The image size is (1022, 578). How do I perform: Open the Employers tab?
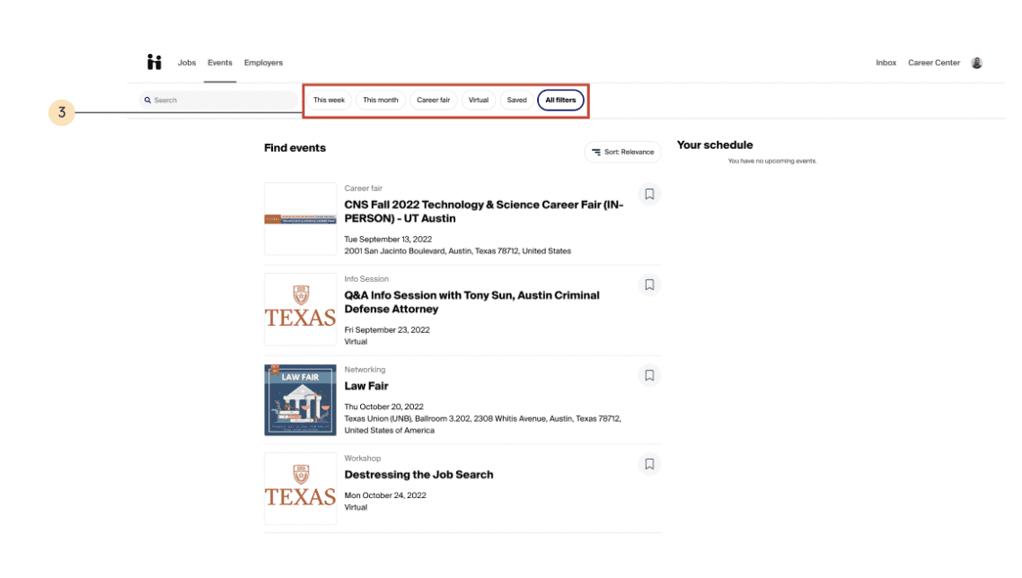point(263,63)
